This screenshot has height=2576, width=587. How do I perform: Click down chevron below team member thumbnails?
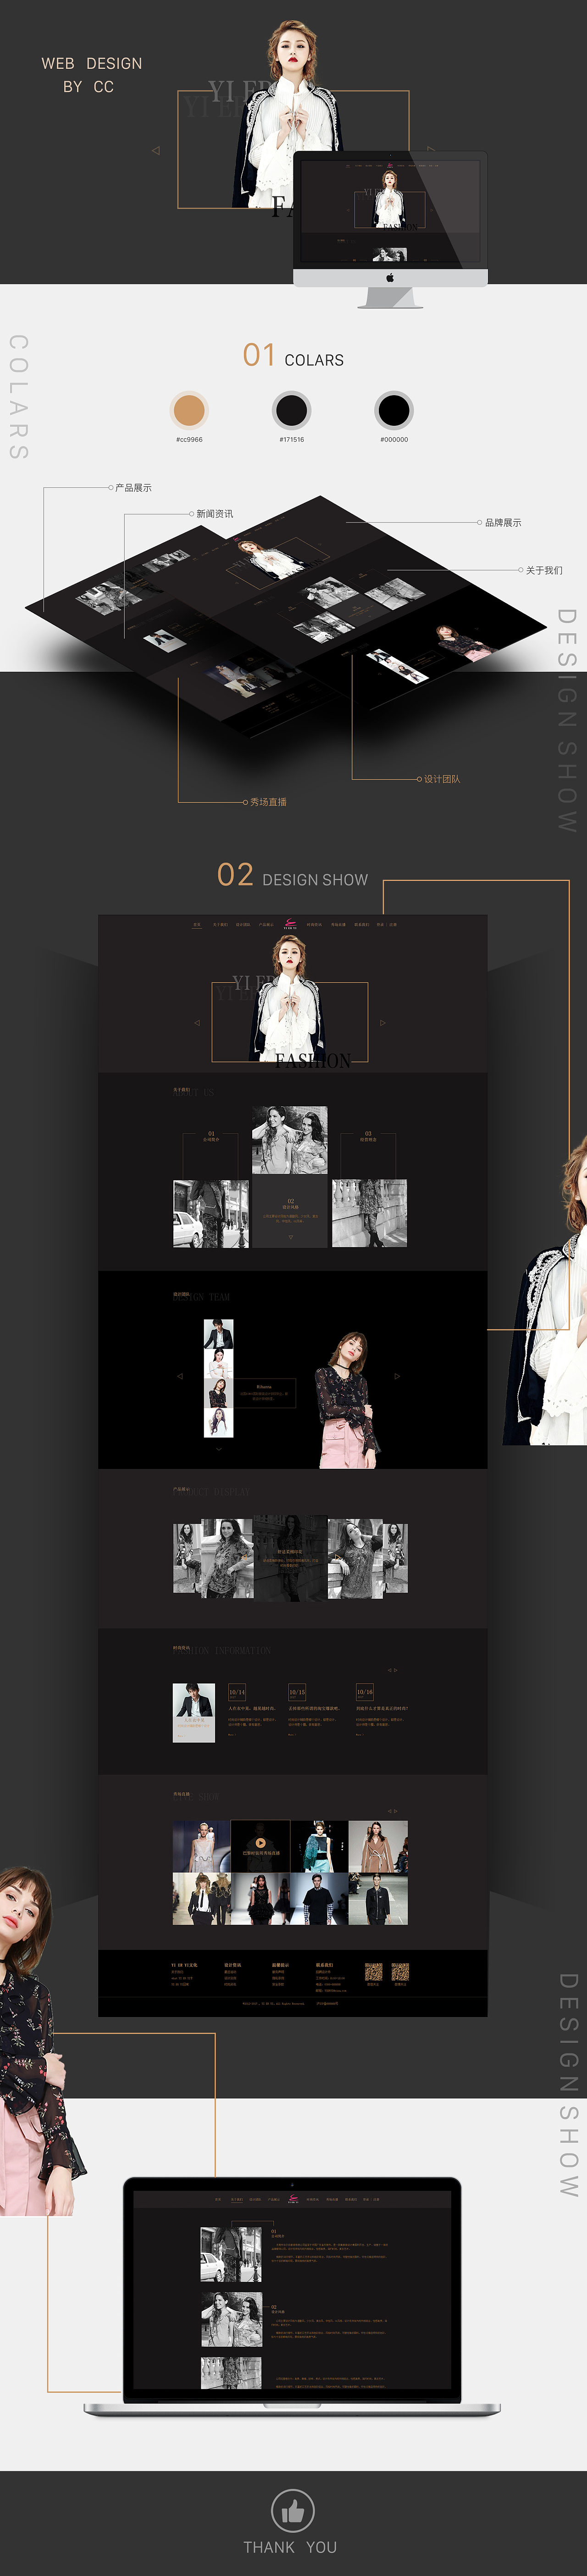click(219, 1448)
